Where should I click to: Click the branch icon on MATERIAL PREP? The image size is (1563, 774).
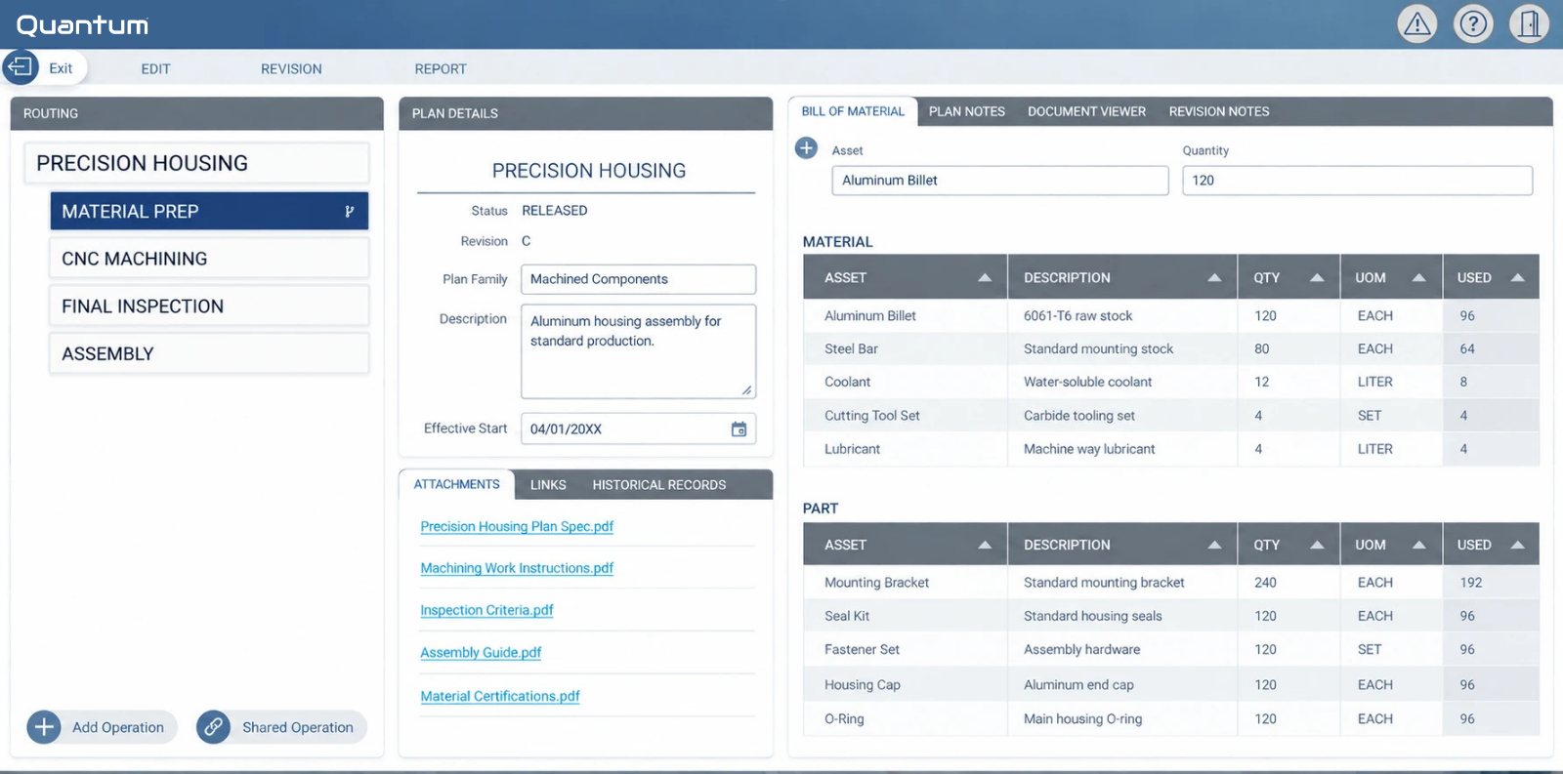(349, 212)
